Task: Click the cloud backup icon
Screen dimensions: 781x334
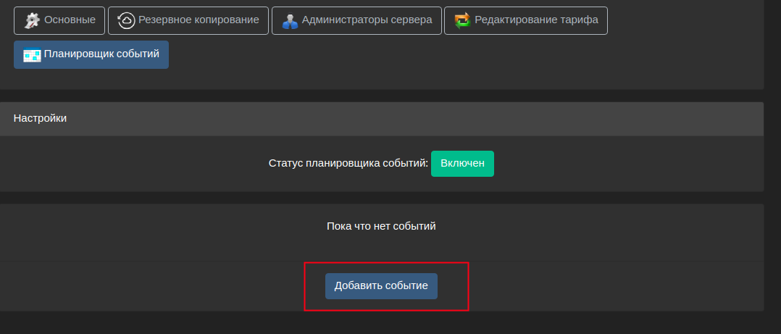Action: coord(127,20)
